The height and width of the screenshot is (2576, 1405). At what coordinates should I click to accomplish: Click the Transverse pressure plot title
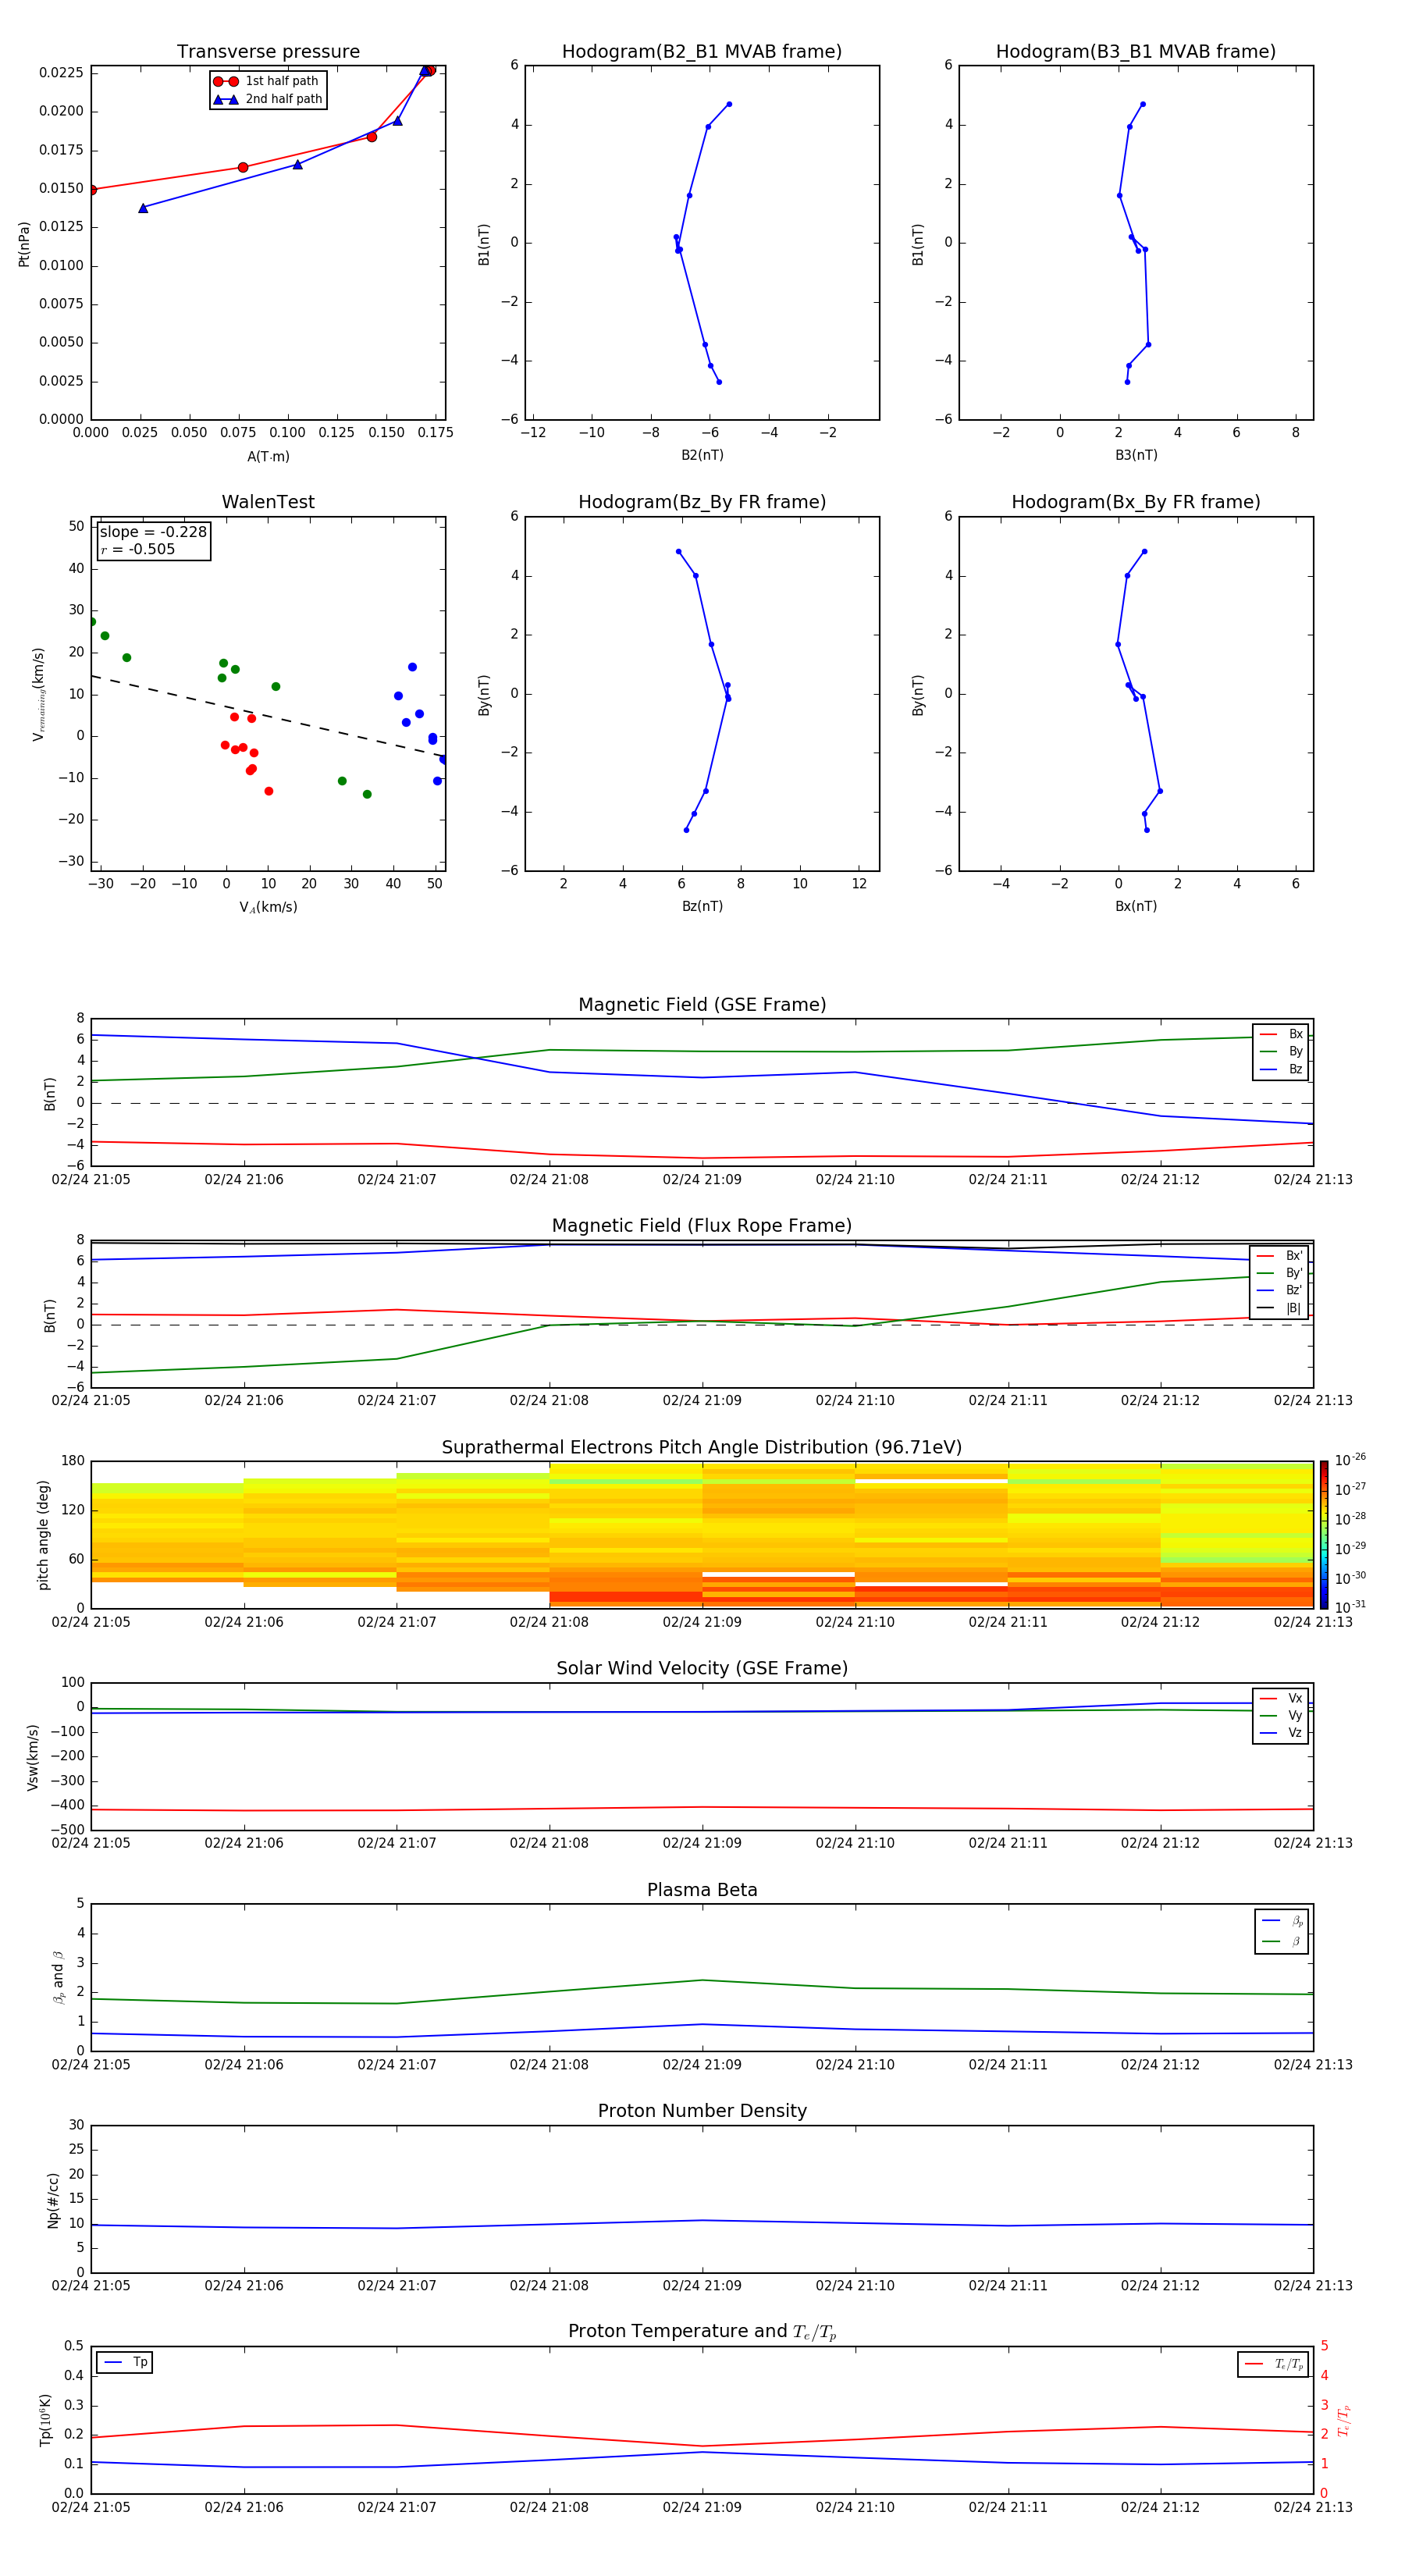tap(268, 52)
